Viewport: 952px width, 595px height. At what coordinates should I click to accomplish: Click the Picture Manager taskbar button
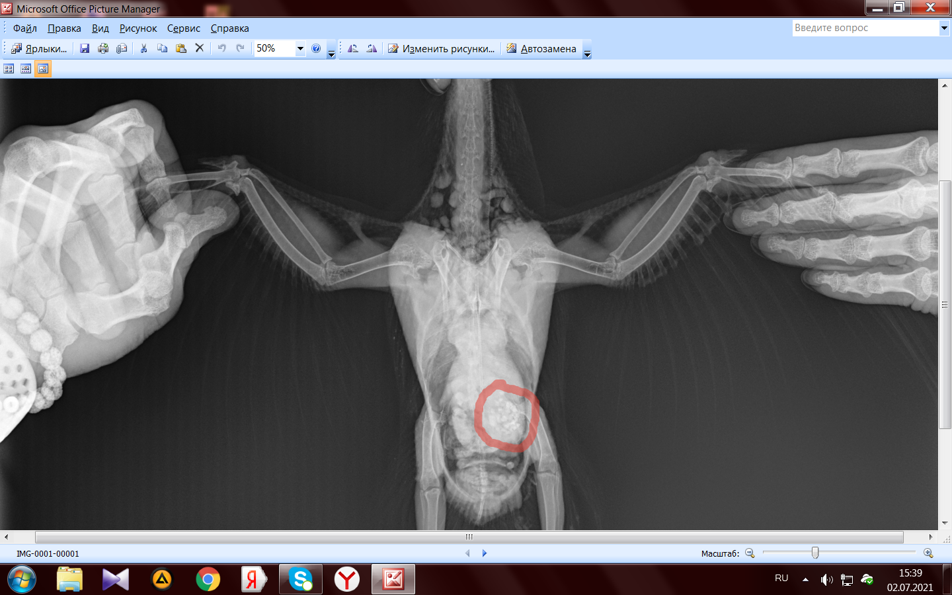pos(393,580)
